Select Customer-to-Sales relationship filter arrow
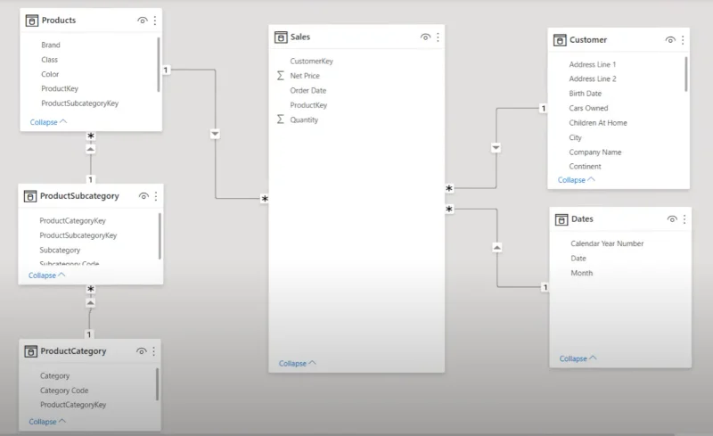The image size is (713, 436). (x=496, y=147)
